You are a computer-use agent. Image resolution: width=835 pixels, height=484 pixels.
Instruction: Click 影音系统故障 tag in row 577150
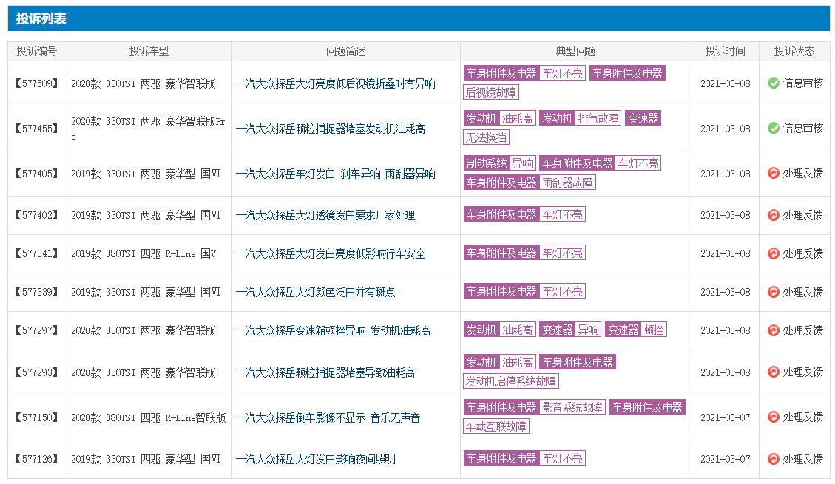coord(573,407)
